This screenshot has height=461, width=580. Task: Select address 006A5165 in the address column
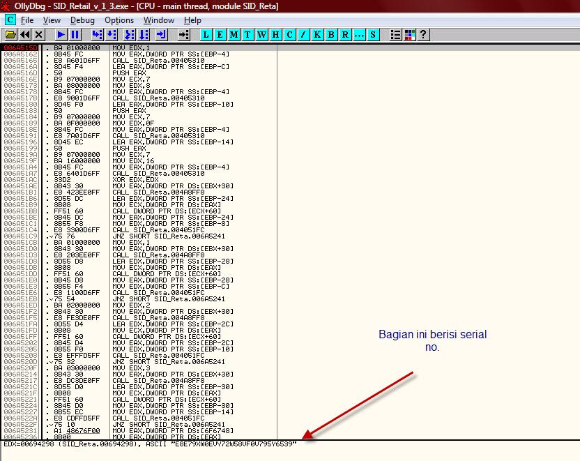pyautogui.click(x=21, y=60)
